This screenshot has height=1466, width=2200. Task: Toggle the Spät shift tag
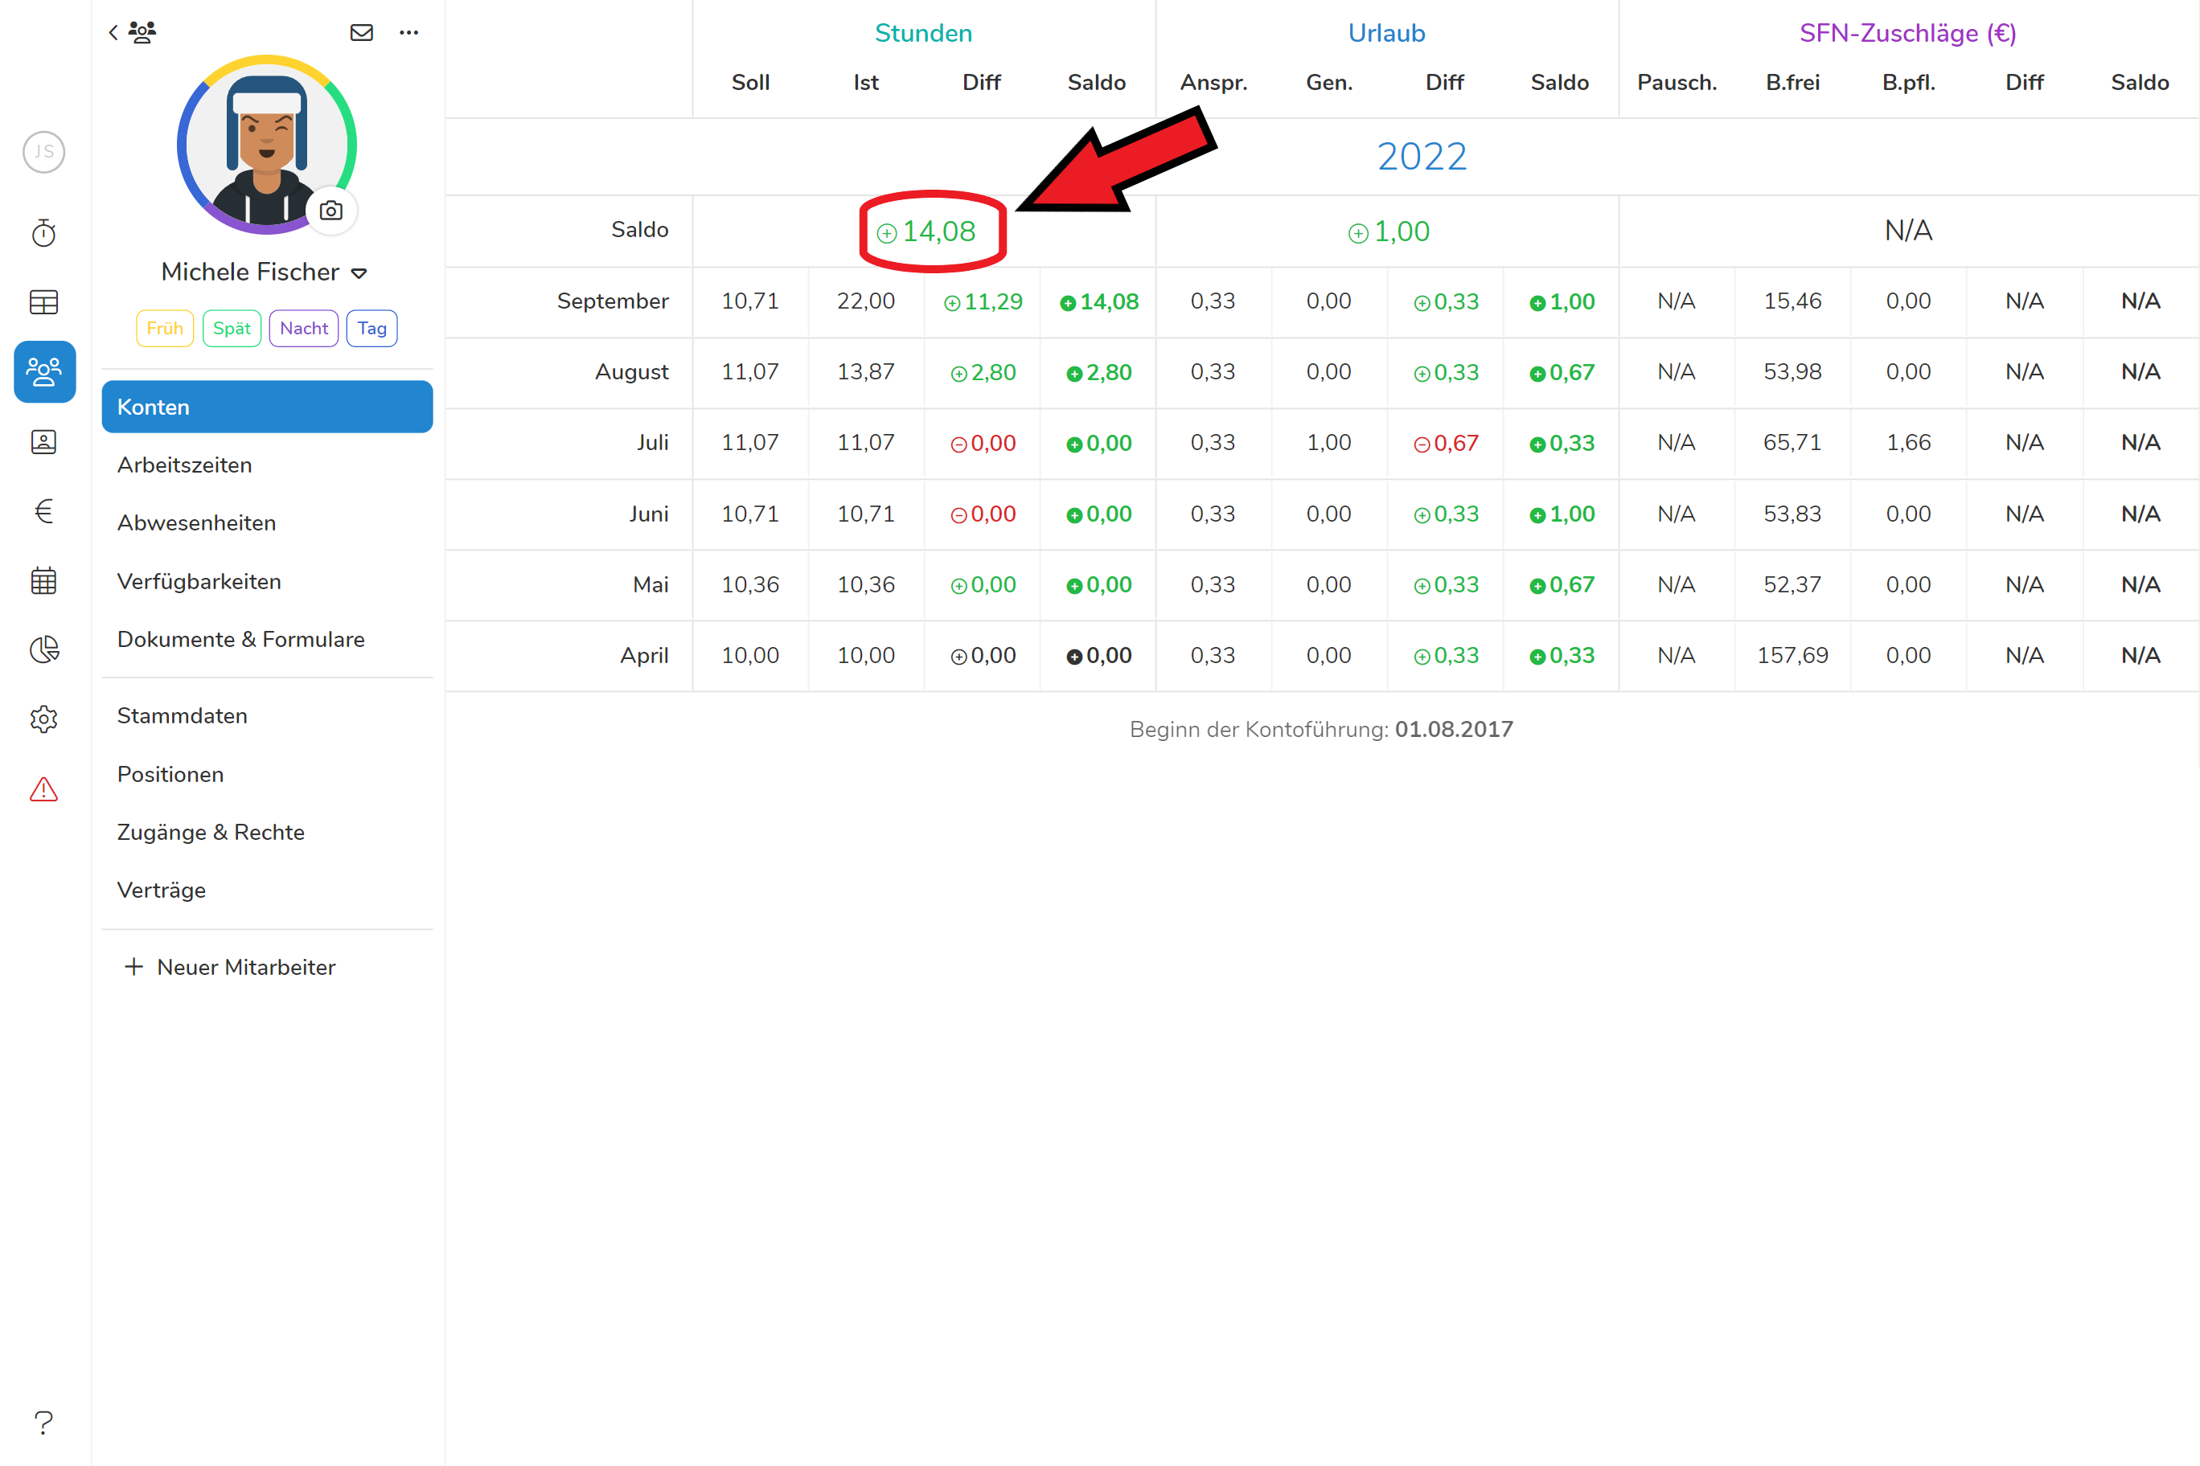231,328
